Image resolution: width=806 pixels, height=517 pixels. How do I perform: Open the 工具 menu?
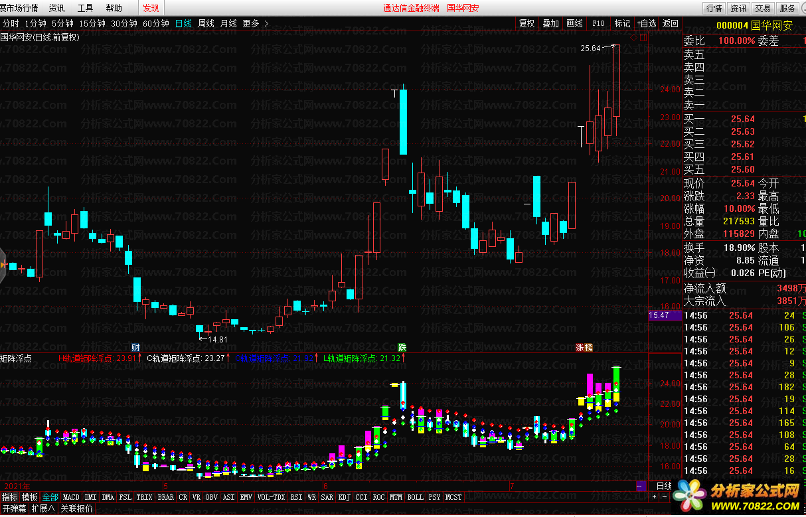(x=85, y=8)
